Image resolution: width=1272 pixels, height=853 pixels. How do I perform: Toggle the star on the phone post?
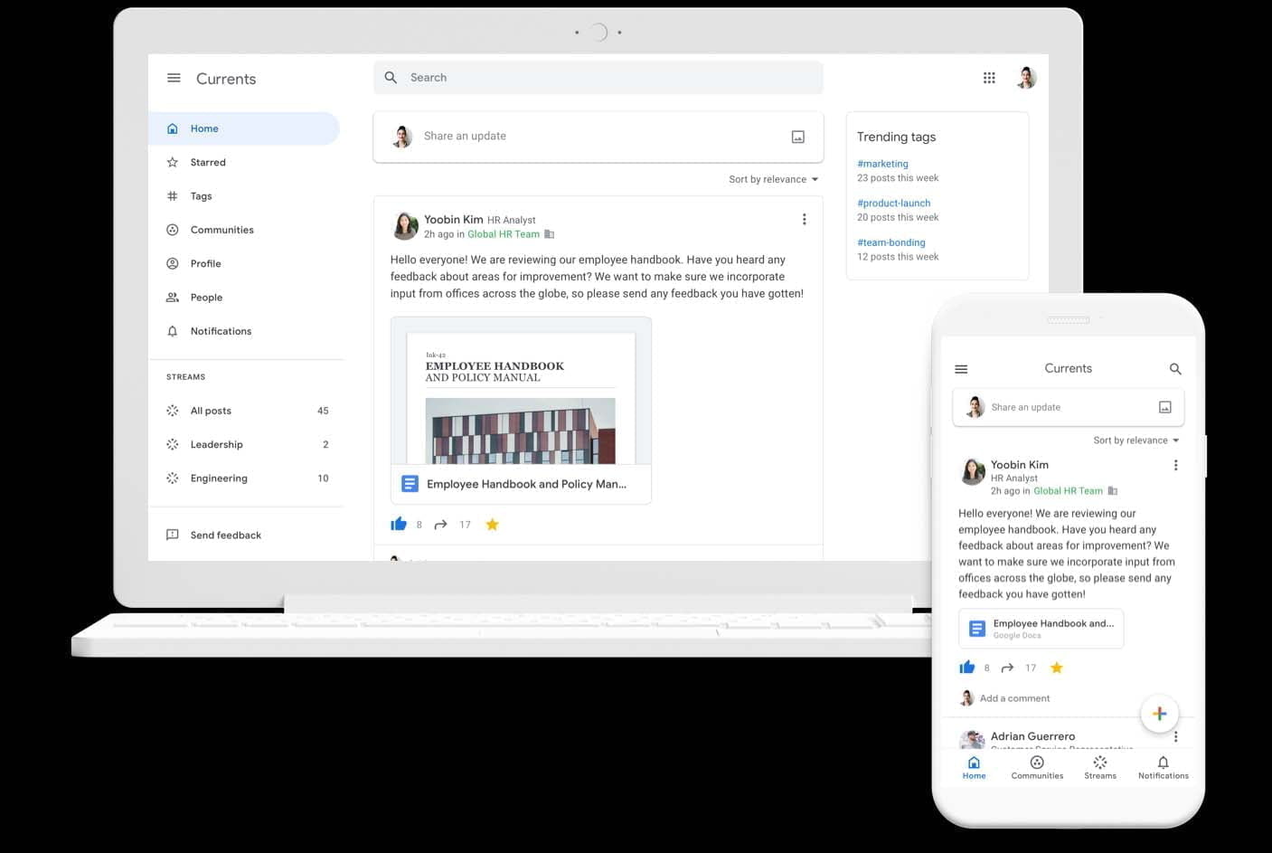1057,668
